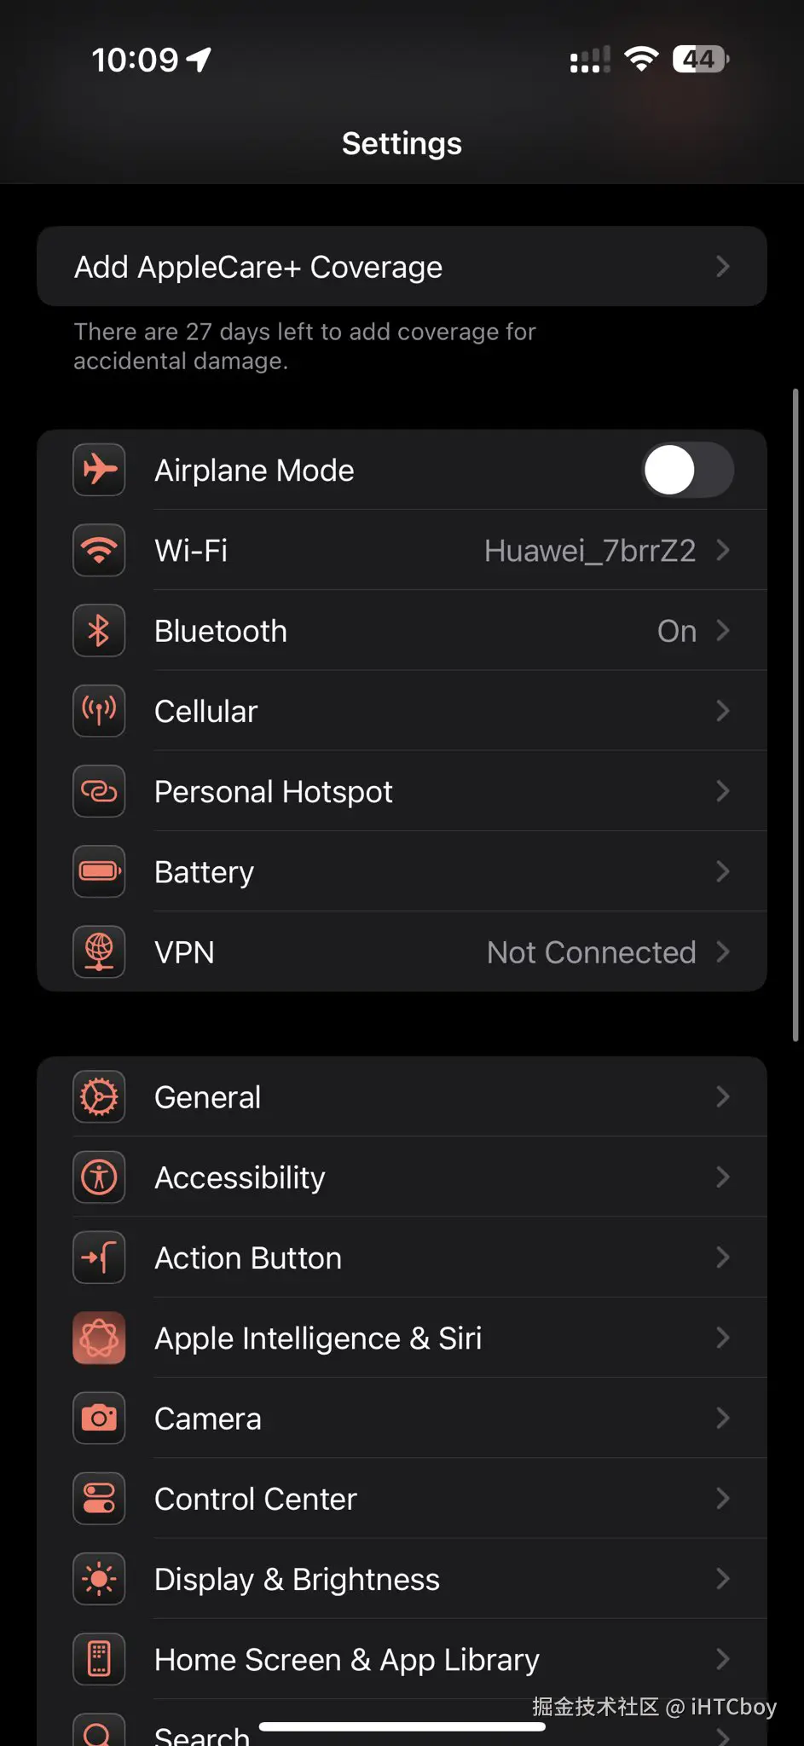Screen dimensions: 804x1746
Task: Tap Add AppleCare+ Coverage
Action: click(401, 267)
